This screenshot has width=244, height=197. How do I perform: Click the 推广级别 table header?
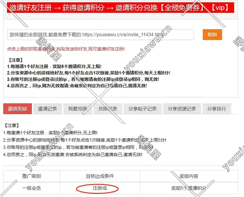click(x=32, y=176)
